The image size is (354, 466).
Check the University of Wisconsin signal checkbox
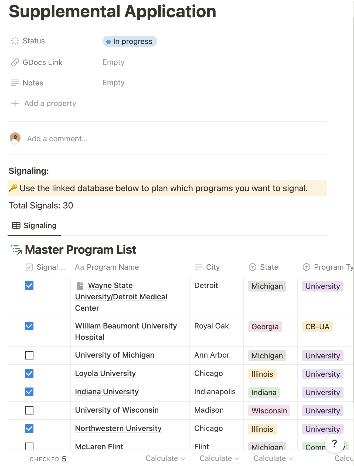click(x=29, y=410)
